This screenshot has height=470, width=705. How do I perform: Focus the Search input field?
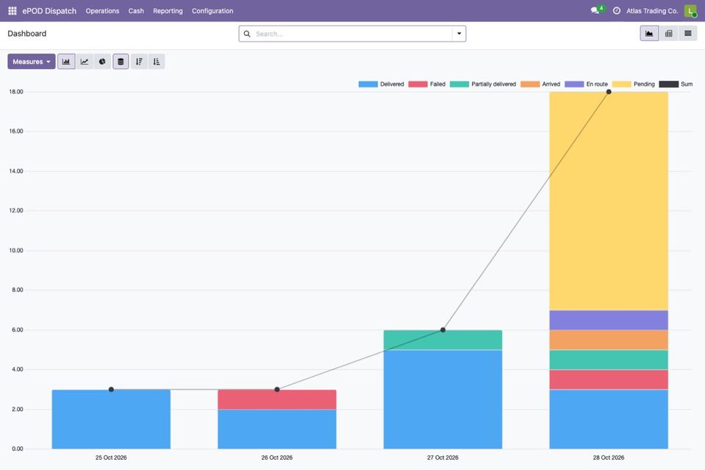click(x=353, y=34)
